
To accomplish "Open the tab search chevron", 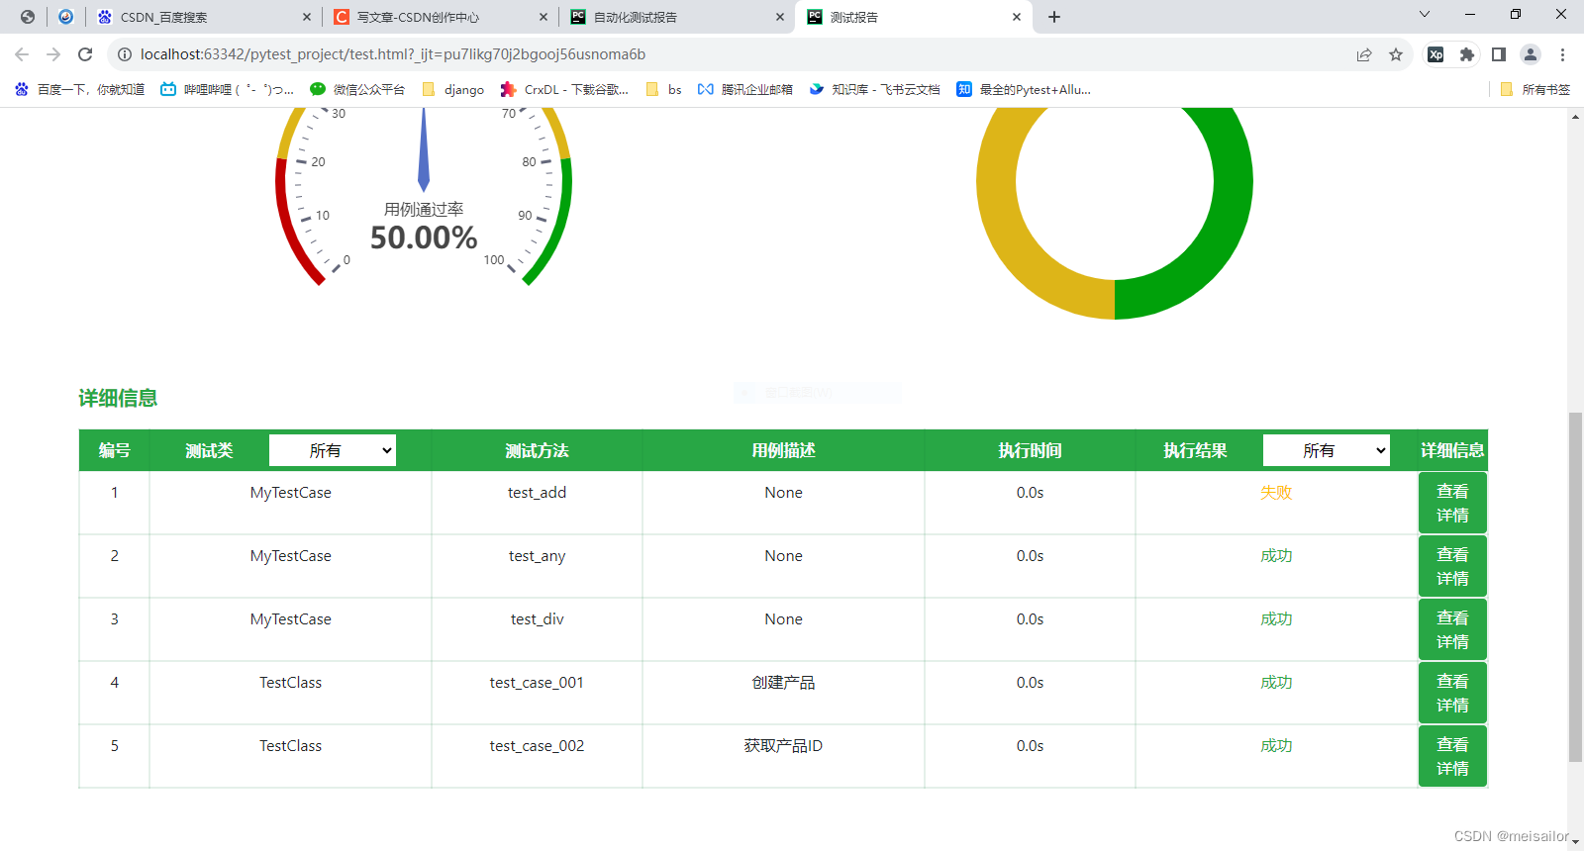I will (1425, 14).
